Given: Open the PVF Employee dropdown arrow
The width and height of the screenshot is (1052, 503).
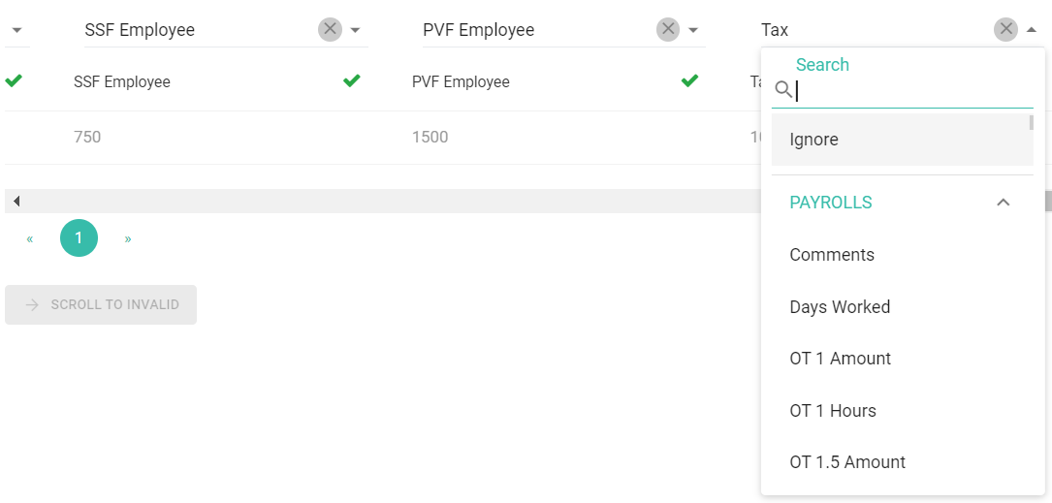Looking at the screenshot, I should click(x=693, y=30).
